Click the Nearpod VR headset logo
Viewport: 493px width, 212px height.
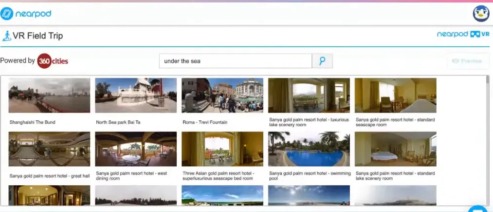(463, 34)
